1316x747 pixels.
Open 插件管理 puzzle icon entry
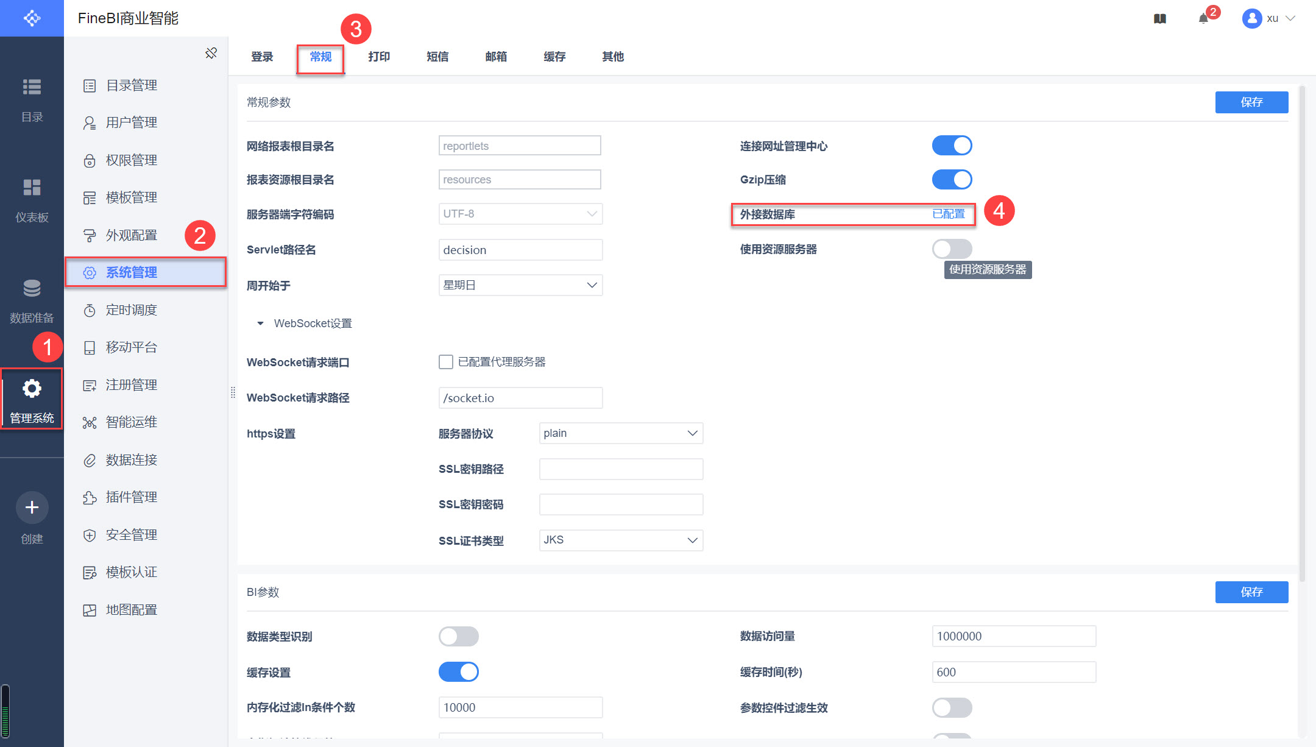click(x=131, y=497)
